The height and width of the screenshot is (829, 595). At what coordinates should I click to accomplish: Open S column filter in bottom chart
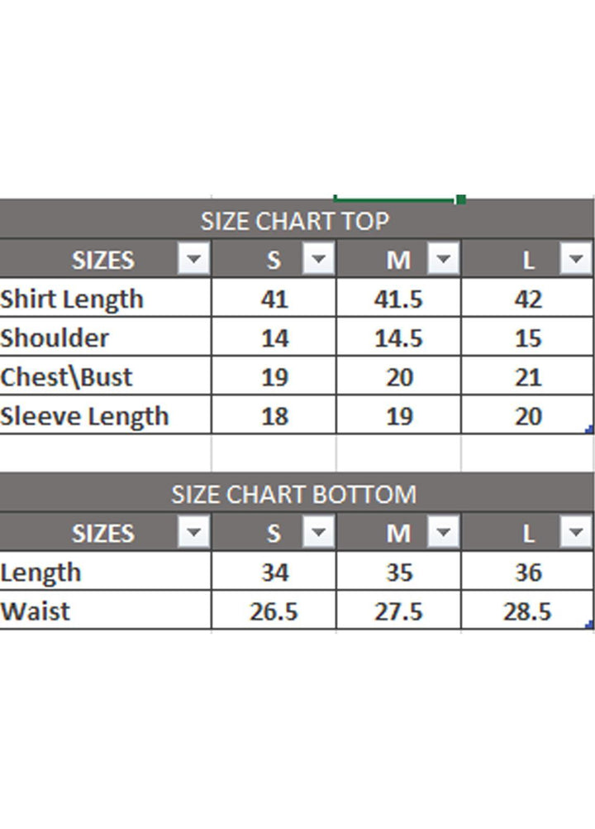point(318,534)
